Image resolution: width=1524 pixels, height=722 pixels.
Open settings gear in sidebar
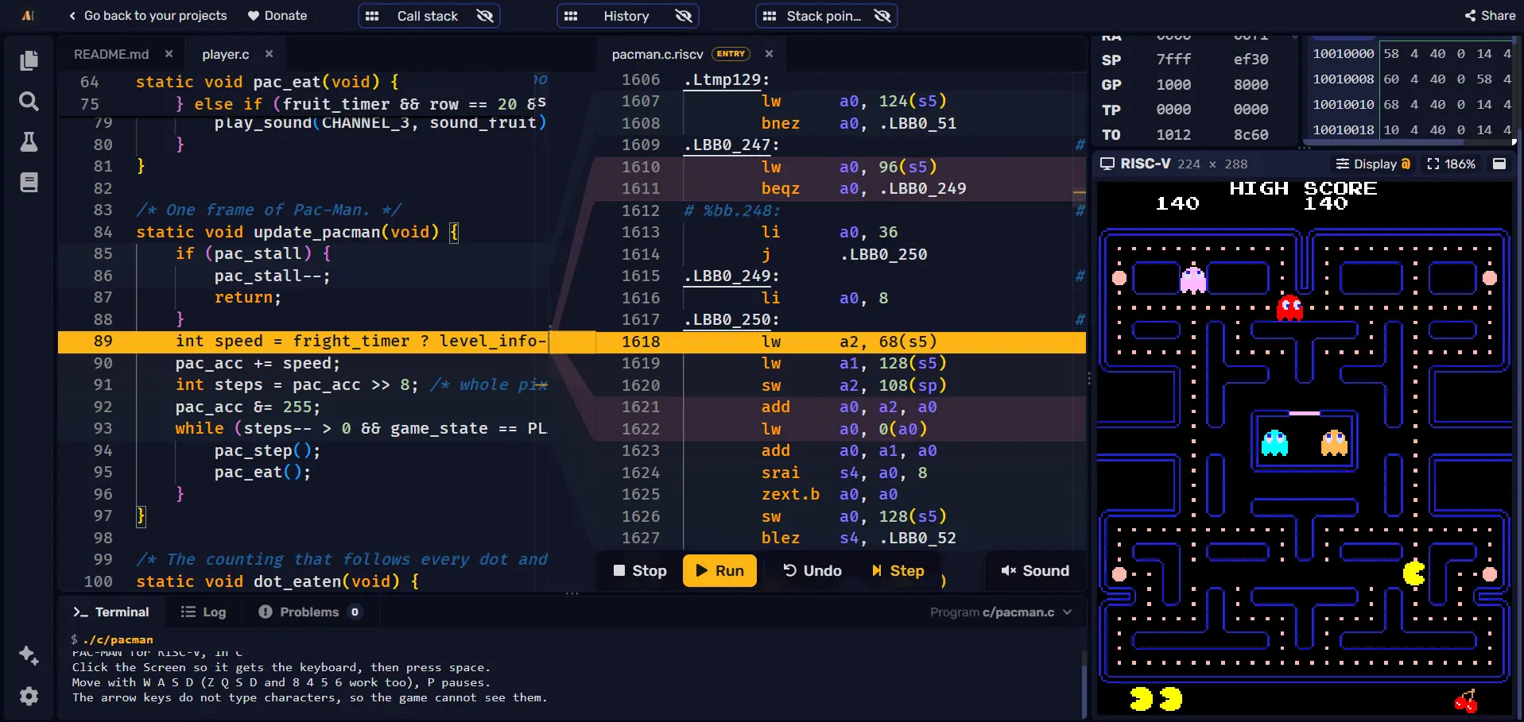click(29, 697)
